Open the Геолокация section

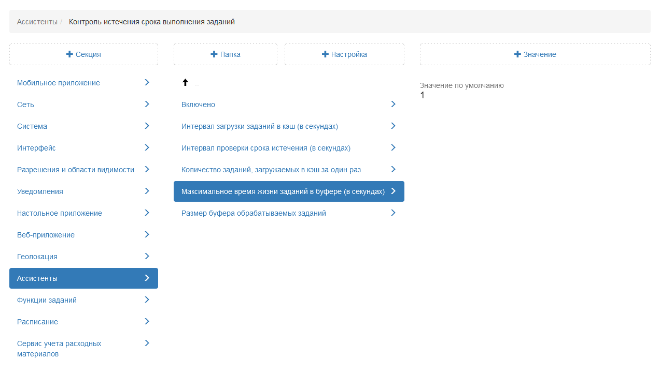tap(37, 257)
